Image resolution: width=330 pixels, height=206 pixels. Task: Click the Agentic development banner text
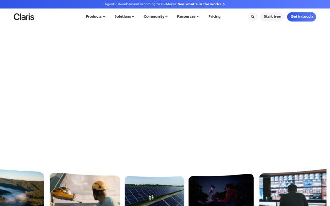tap(141, 4)
